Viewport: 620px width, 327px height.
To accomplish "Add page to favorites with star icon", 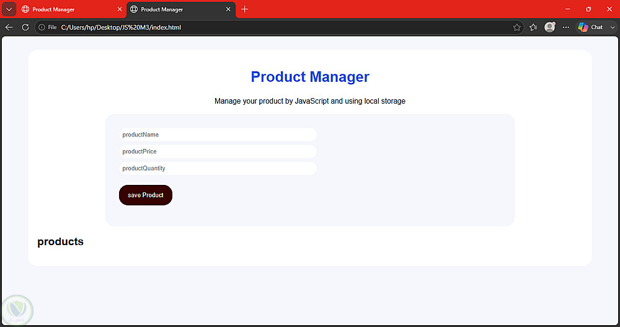I will click(517, 27).
